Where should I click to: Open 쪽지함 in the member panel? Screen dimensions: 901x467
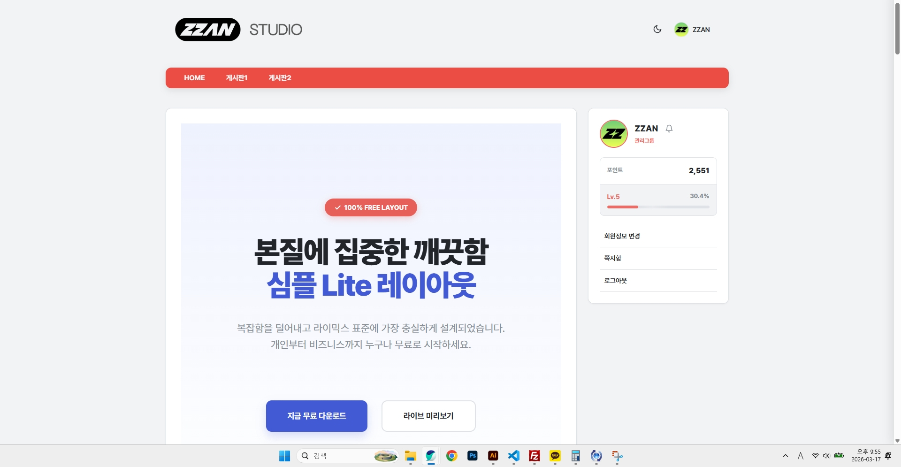[612, 258]
